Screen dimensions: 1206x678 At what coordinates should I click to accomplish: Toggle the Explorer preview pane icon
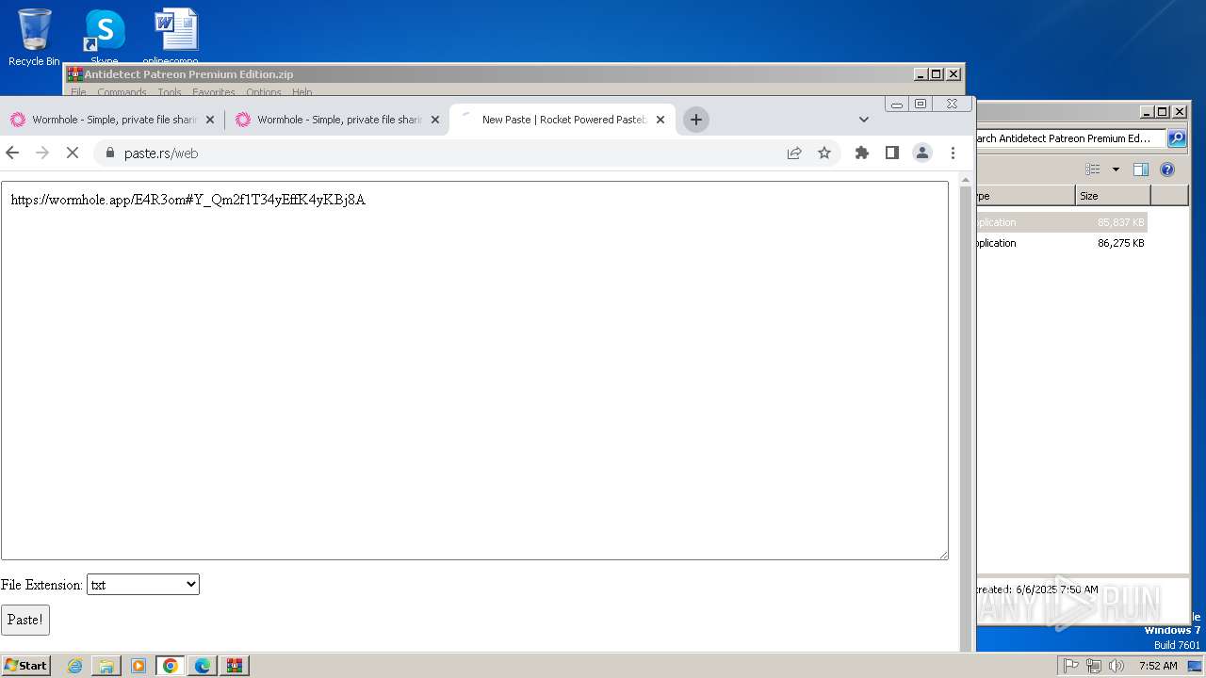coord(1141,169)
